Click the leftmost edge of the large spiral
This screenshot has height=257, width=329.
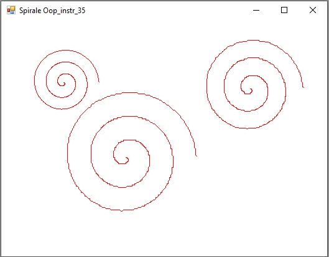(68, 152)
